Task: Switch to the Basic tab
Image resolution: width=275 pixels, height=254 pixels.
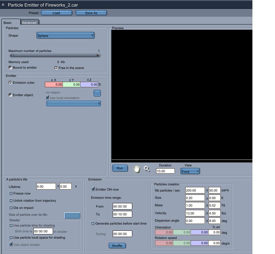Action: [8, 23]
